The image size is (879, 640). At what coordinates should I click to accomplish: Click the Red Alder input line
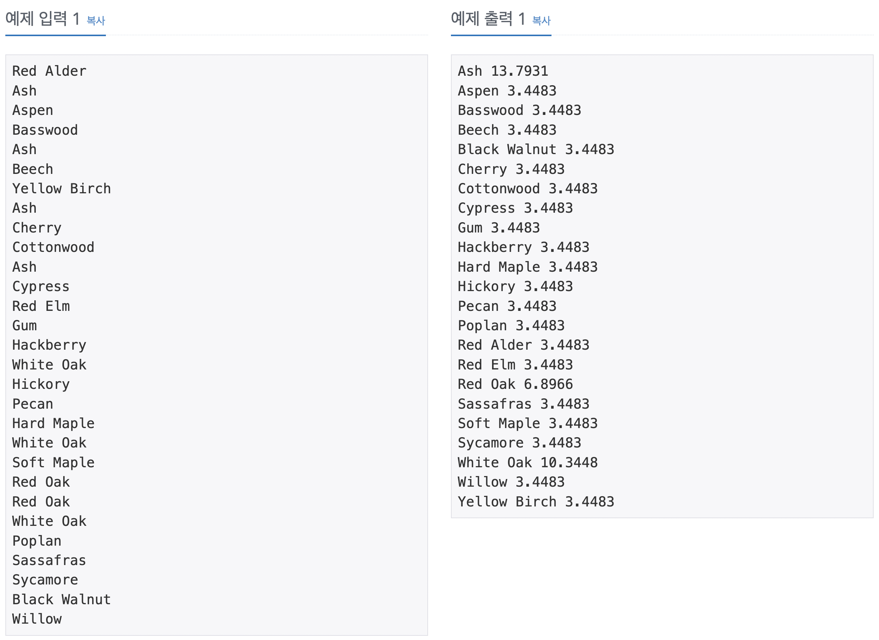click(x=49, y=71)
